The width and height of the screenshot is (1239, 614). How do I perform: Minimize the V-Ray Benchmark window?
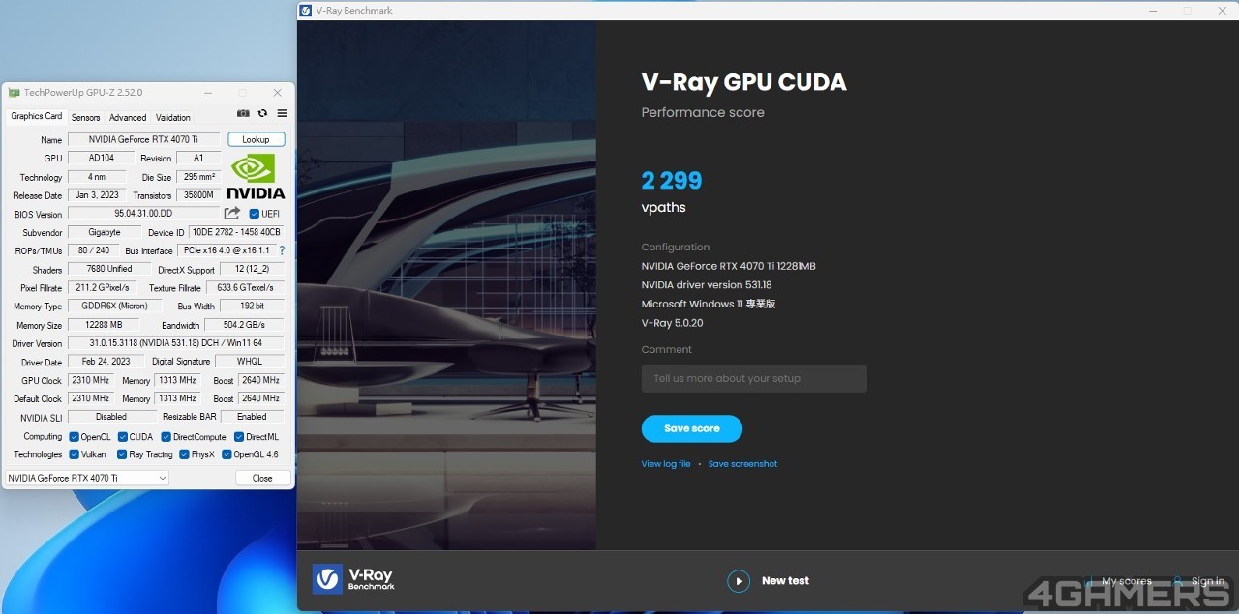point(1153,11)
